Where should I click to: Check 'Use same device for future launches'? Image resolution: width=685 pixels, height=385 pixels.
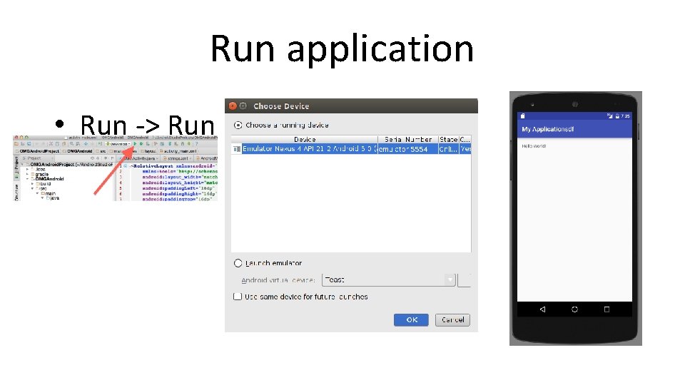pyautogui.click(x=237, y=297)
